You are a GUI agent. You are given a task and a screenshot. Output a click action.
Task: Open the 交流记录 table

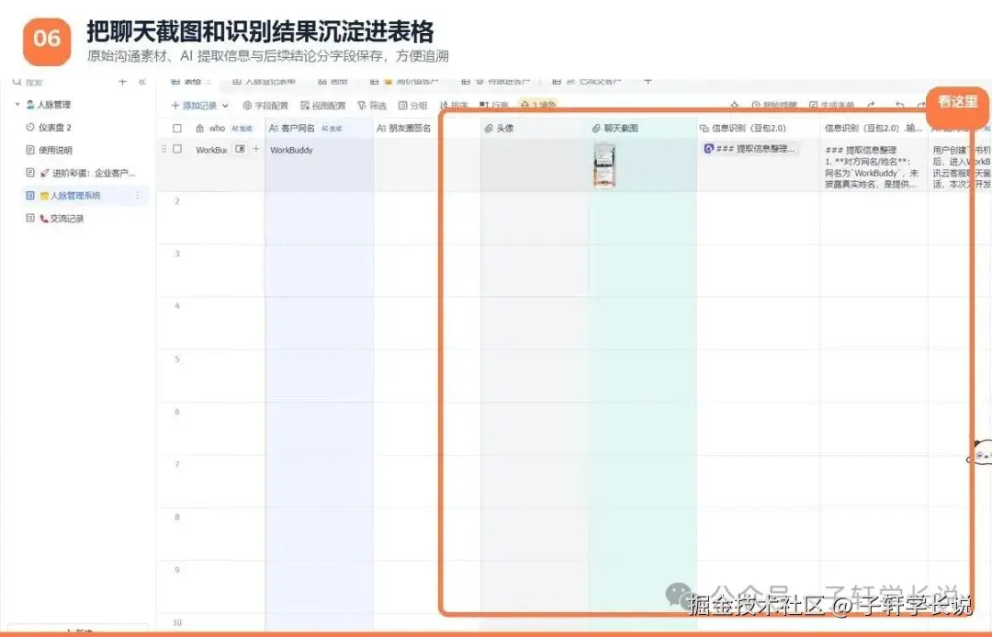pyautogui.click(x=62, y=219)
